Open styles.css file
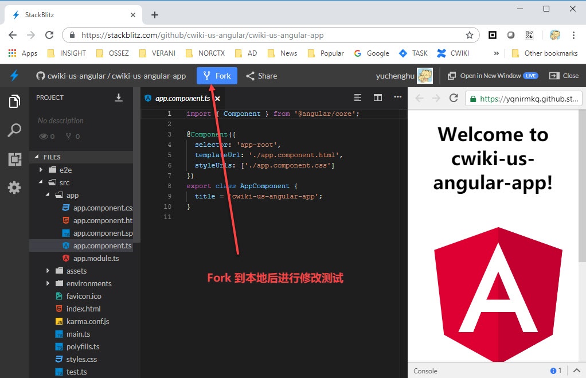 76,359
